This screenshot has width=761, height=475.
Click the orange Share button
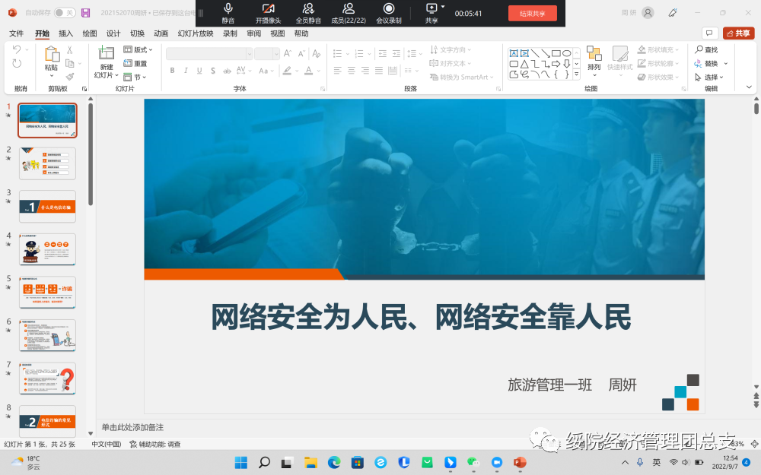pos(738,33)
